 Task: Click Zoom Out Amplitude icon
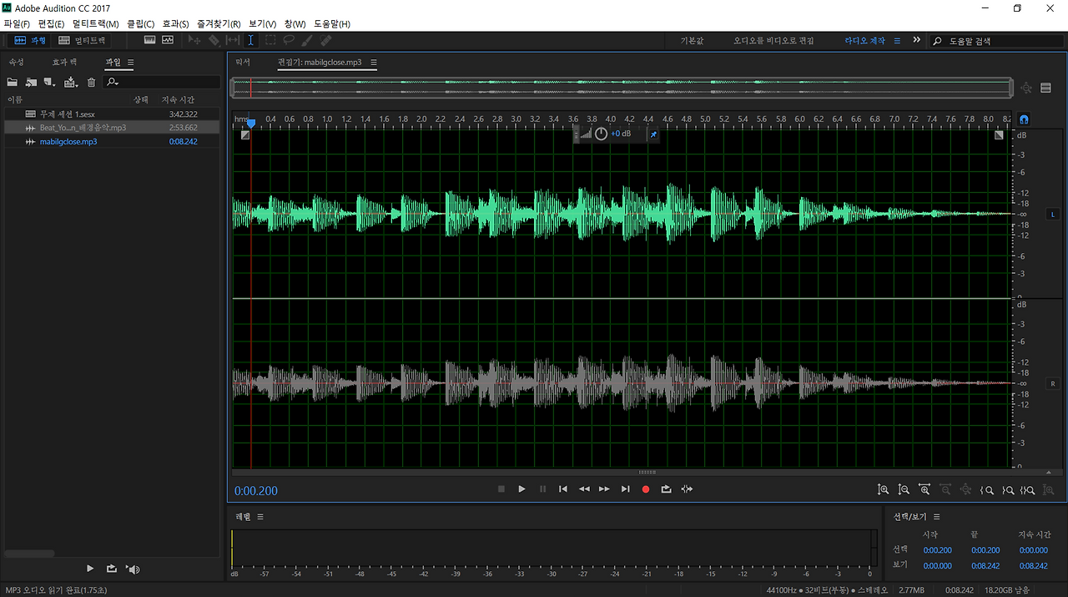(x=904, y=490)
